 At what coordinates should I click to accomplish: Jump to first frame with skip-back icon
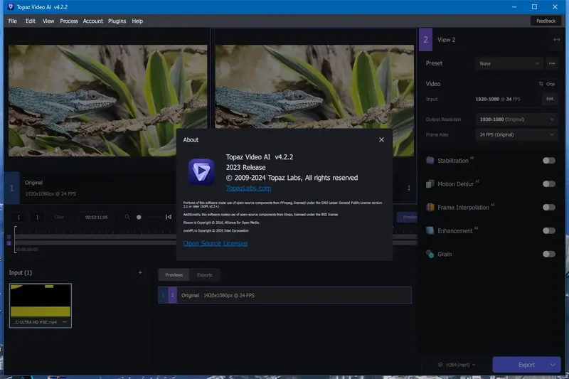pyautogui.click(x=169, y=217)
